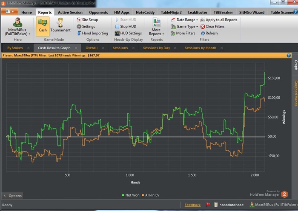
Task: Click the red flag status icon
Action: 208,205
